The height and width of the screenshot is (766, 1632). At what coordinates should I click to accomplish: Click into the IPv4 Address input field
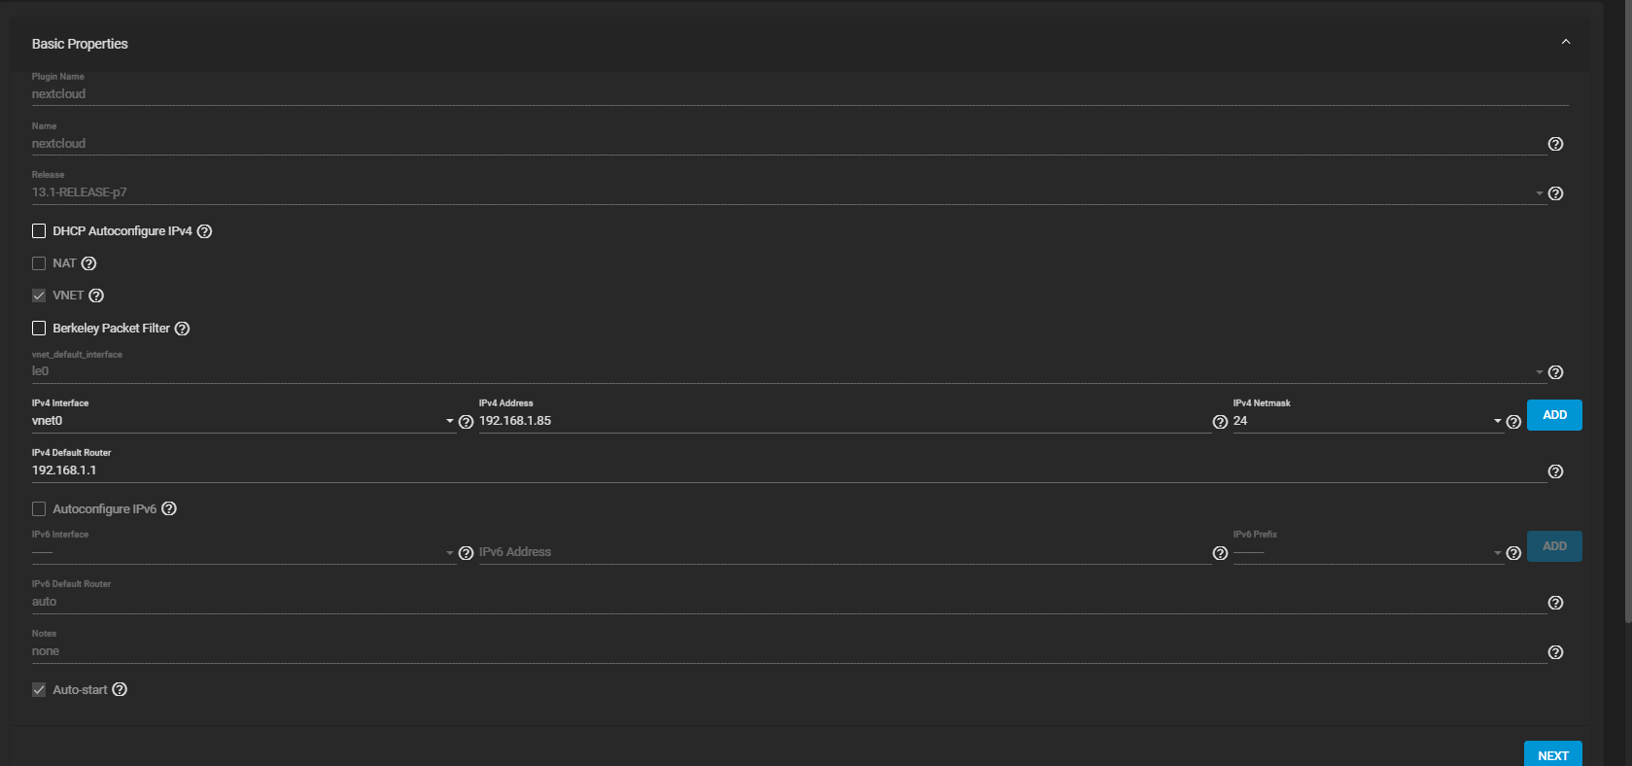(842, 421)
